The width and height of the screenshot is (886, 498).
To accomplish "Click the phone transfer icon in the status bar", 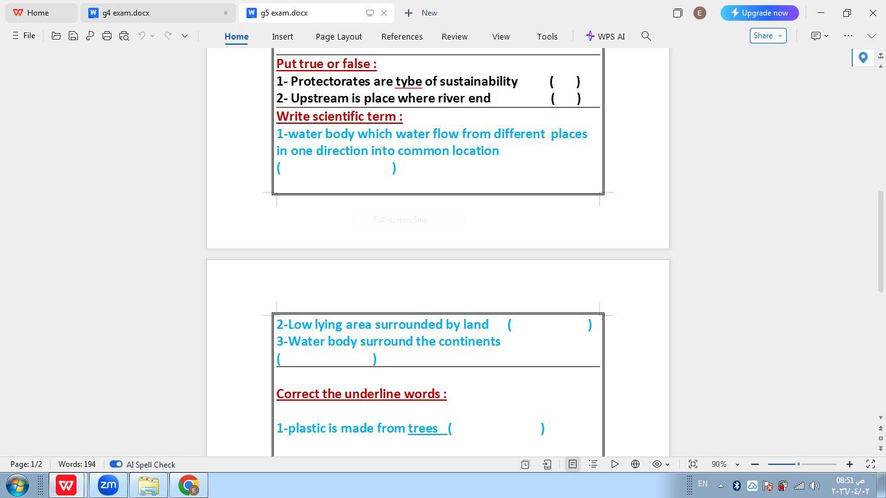I will point(547,464).
